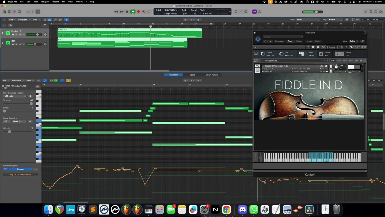Viewport: 385px width, 217px height.
Task: Toggle tracks area Catch Playhead button
Action: pos(66,20)
